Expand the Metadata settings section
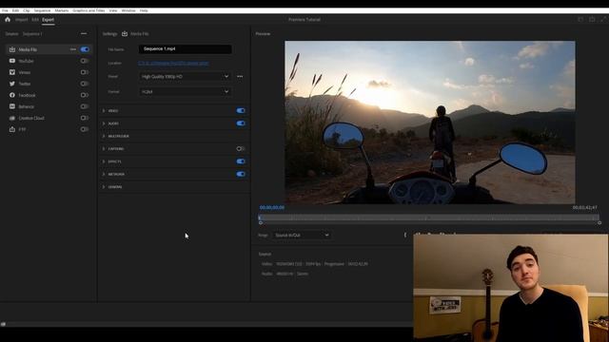The height and width of the screenshot is (342, 609). (104, 175)
